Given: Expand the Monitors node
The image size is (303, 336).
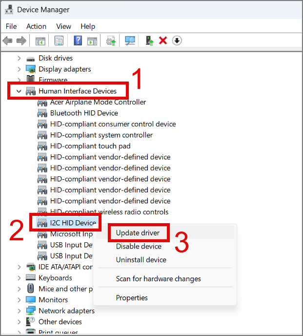Looking at the screenshot, I should pyautogui.click(x=19, y=300).
